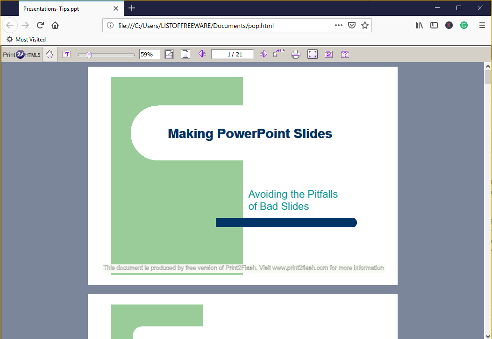Select the Presentations-Tips.ppt tab

tap(71, 8)
